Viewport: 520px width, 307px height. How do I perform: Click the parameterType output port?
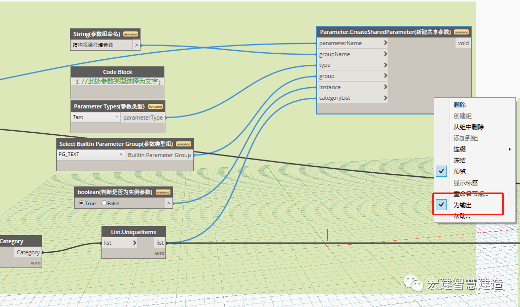(143, 118)
